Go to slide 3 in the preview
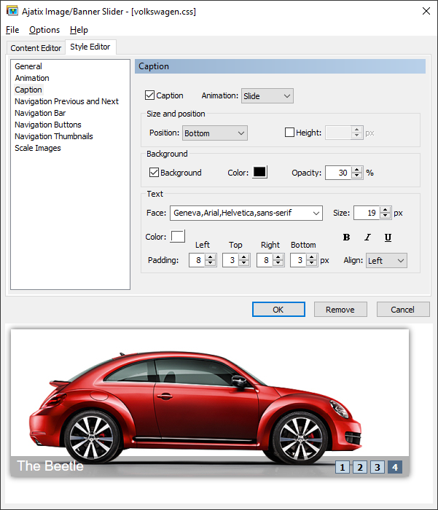438x510 pixels. click(x=378, y=468)
